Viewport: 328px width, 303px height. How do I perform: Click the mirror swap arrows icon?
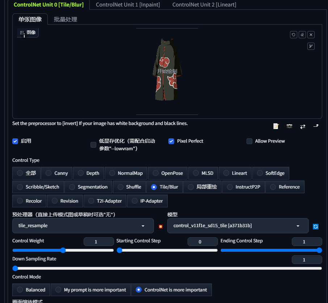point(303,126)
